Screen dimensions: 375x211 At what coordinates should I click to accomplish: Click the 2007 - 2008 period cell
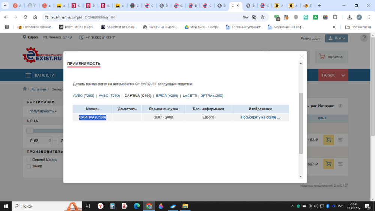[163, 117]
